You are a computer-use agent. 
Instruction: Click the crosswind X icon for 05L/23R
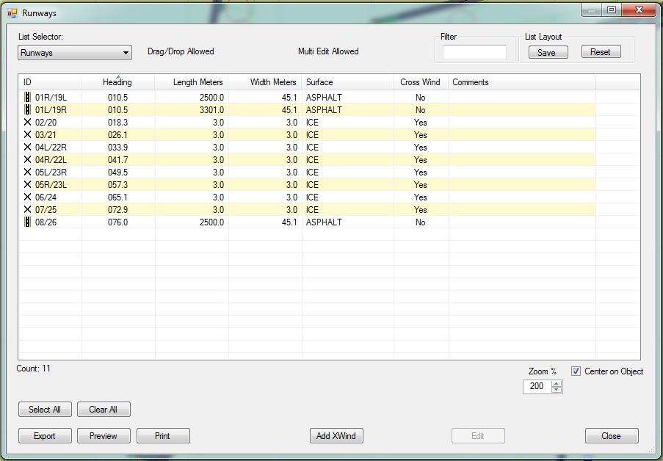pos(27,172)
